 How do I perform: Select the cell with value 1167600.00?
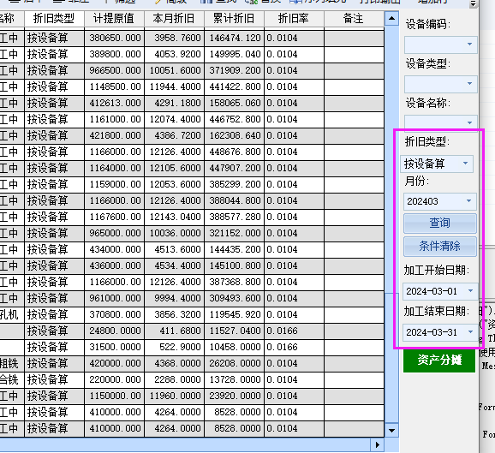tap(114, 218)
